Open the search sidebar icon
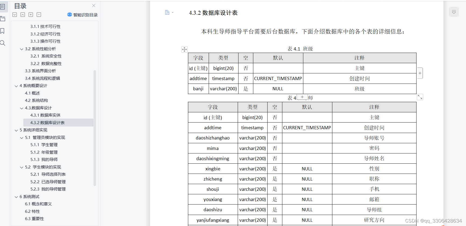466x226 pixels. coord(3,43)
